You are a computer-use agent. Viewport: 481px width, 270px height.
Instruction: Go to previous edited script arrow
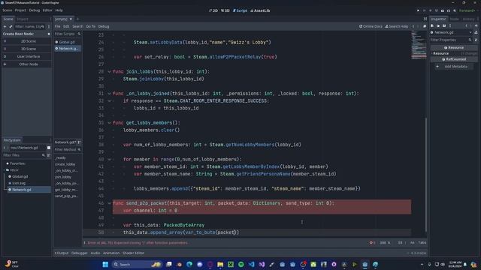413,26
